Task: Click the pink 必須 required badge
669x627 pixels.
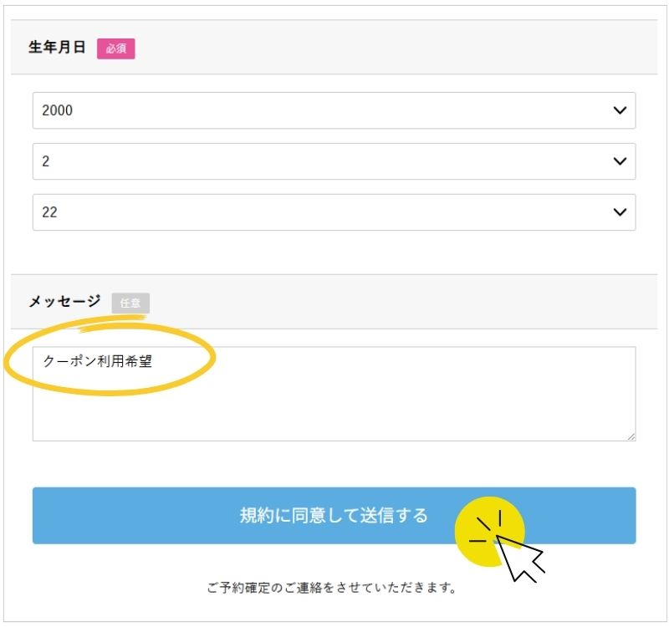Action: (115, 48)
